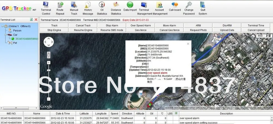Select terminal 353451048865966 in tree
The height and width of the screenshot is (124, 273).
point(27,39)
